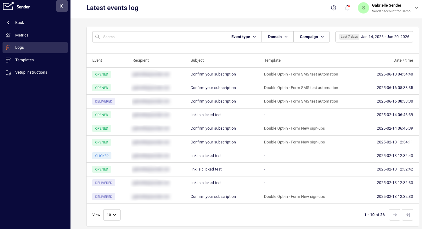
Task: Click the green user avatar icon
Action: pos(363,8)
